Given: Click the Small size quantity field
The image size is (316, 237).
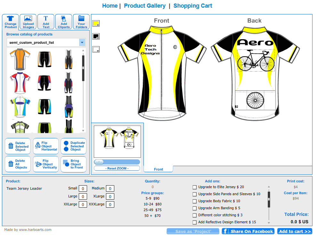Looking at the screenshot, I should [x=83, y=188].
